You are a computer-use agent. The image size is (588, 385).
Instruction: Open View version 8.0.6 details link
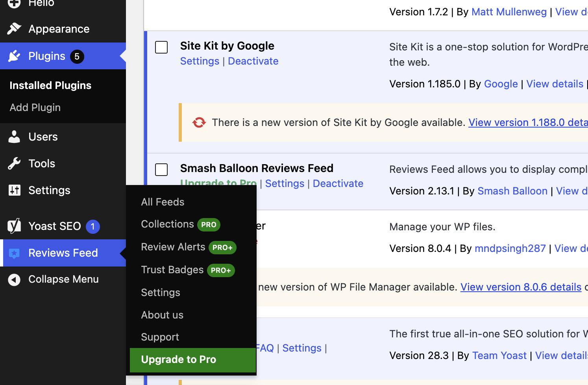click(x=521, y=287)
